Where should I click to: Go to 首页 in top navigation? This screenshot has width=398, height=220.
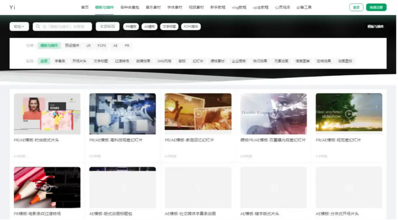[x=85, y=7]
